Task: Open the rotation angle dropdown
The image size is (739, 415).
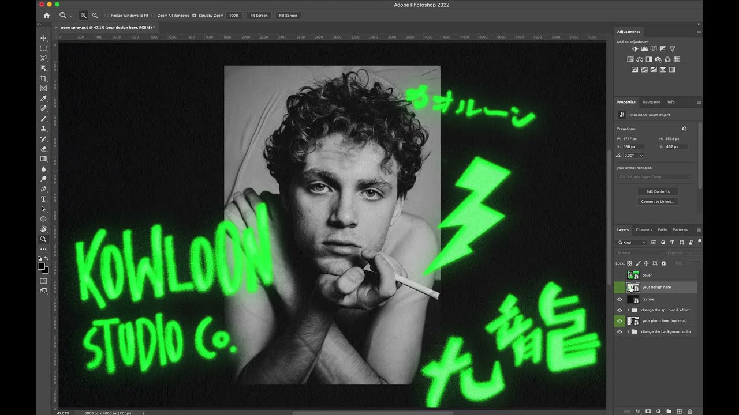Action: (641, 156)
